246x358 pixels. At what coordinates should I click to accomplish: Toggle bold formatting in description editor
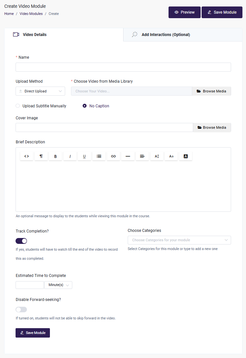[55, 156]
